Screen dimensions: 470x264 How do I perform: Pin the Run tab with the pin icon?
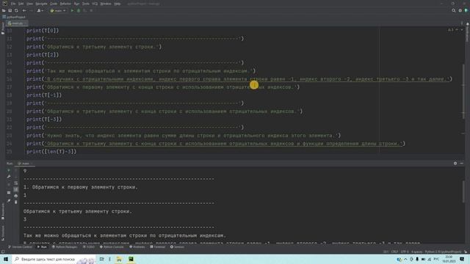[x=9, y=200]
